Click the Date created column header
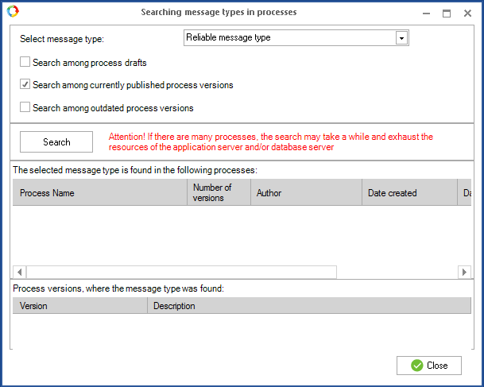 click(409, 193)
